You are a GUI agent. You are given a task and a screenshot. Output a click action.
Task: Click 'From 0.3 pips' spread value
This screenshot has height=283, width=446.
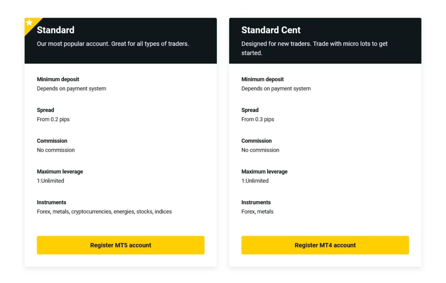[x=258, y=119]
